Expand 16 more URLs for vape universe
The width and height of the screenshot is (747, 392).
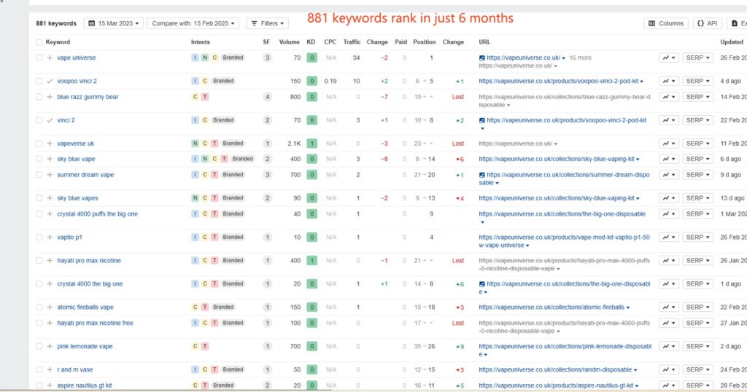pyautogui.click(x=580, y=58)
